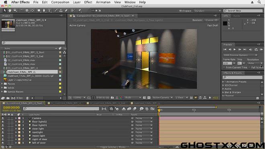The height and width of the screenshot is (149, 265).
Task: Click the Fast Draft label in viewer
Action: tap(213, 25)
